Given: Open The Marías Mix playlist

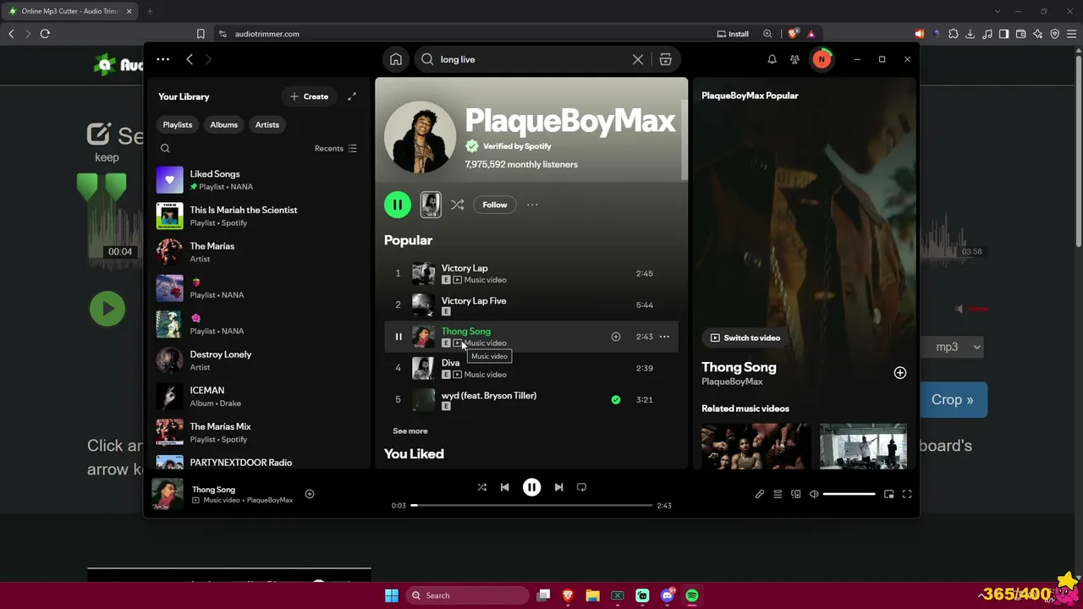Looking at the screenshot, I should point(259,432).
